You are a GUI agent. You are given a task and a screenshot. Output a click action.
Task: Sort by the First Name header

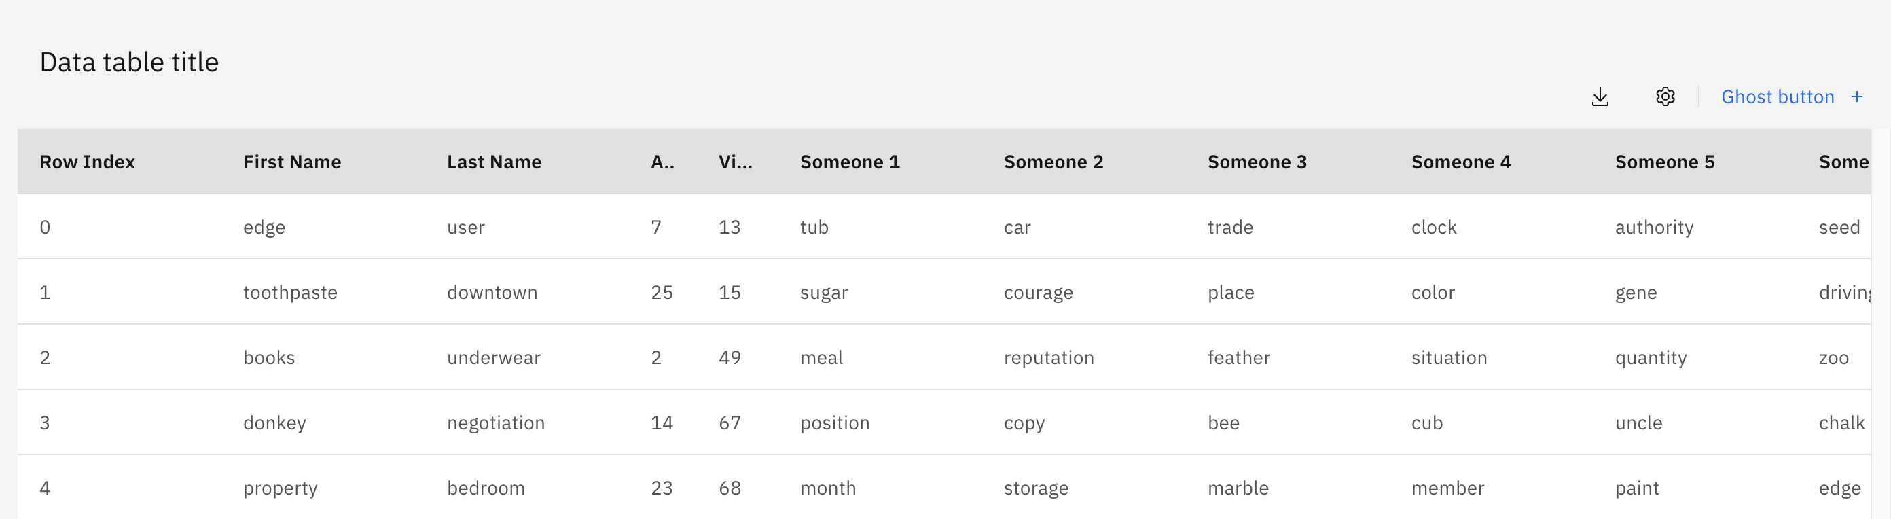click(292, 162)
